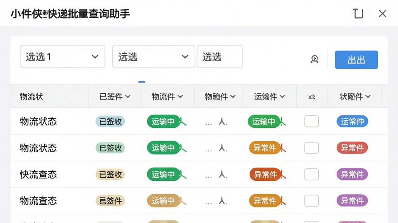Click the 已签件 tag in 物流查态 row
This screenshot has width=398, height=223.
click(110, 201)
